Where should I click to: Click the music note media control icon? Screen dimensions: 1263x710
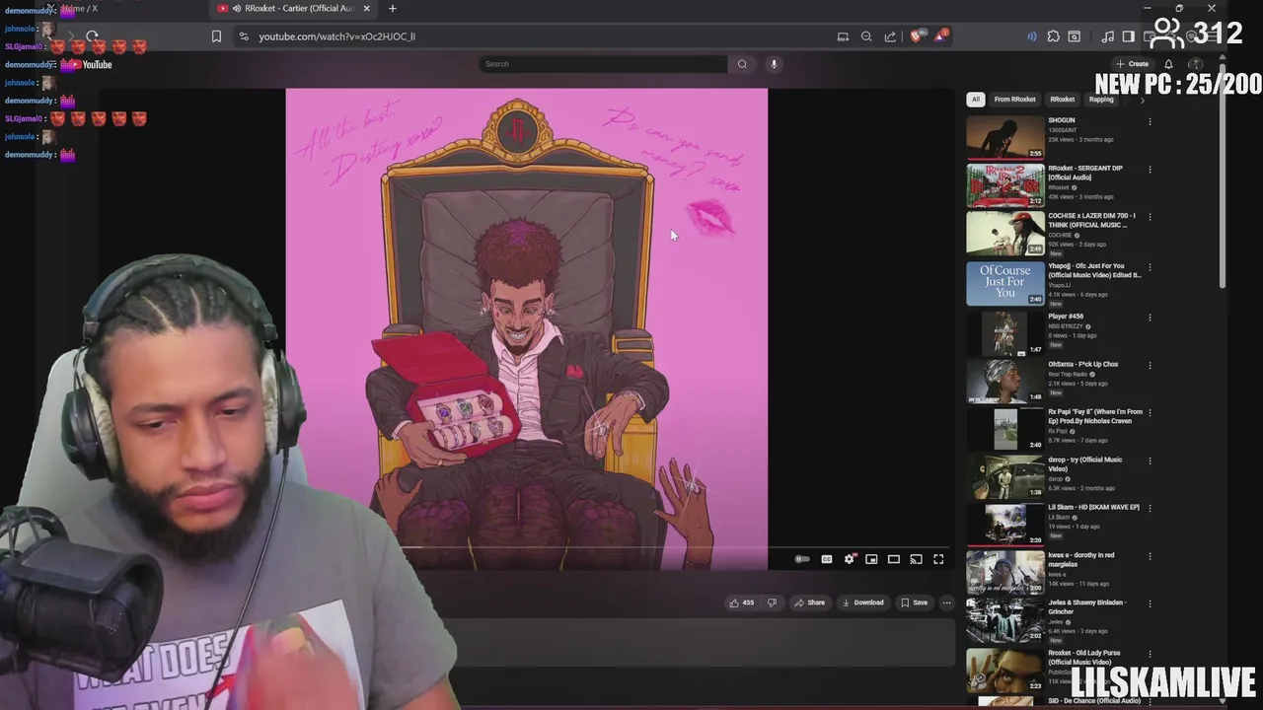(x=1108, y=36)
